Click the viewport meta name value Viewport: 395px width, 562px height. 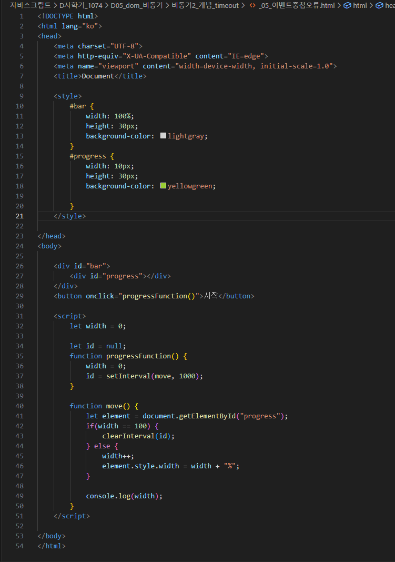click(118, 66)
